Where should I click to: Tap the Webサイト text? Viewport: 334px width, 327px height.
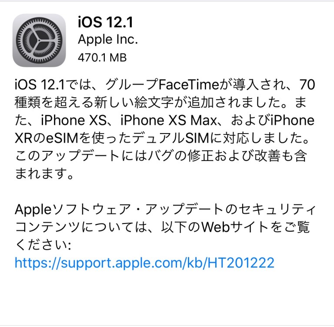[x=235, y=227]
